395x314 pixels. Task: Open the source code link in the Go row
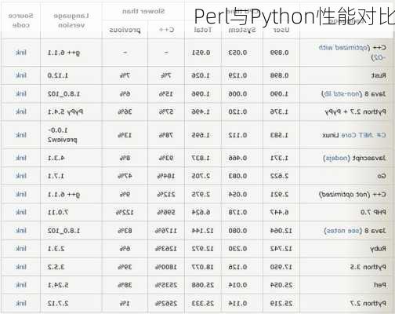click(x=21, y=176)
